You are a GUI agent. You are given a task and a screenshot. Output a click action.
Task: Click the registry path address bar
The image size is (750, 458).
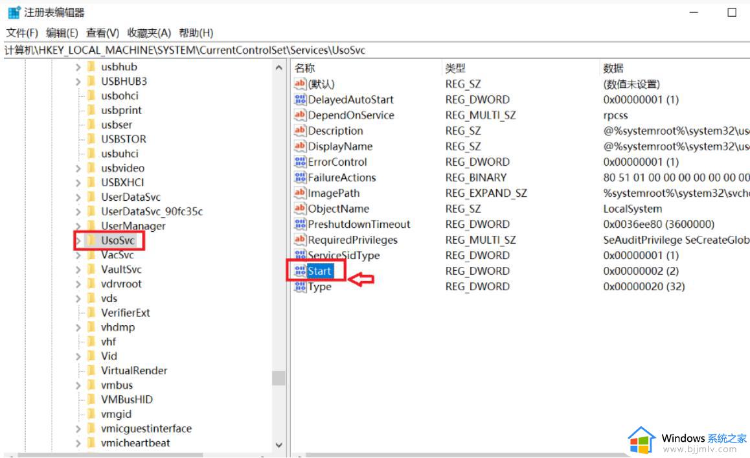[375, 51]
